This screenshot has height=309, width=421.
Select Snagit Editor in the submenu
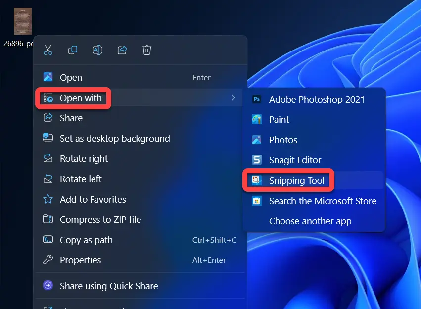(314, 160)
